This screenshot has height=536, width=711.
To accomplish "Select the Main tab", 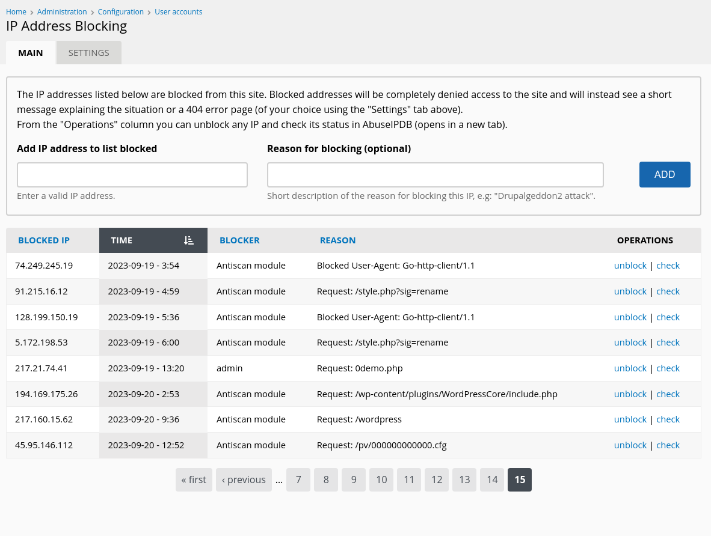I will point(31,52).
